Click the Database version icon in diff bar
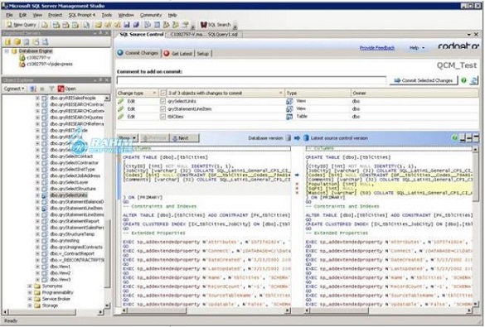The image size is (485, 327). tap(289, 138)
